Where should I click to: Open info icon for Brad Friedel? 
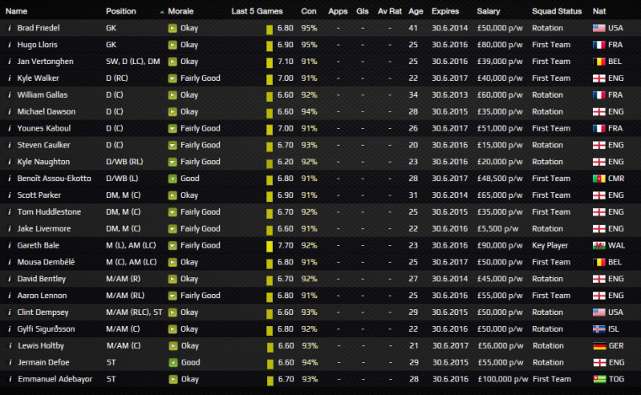(x=10, y=28)
